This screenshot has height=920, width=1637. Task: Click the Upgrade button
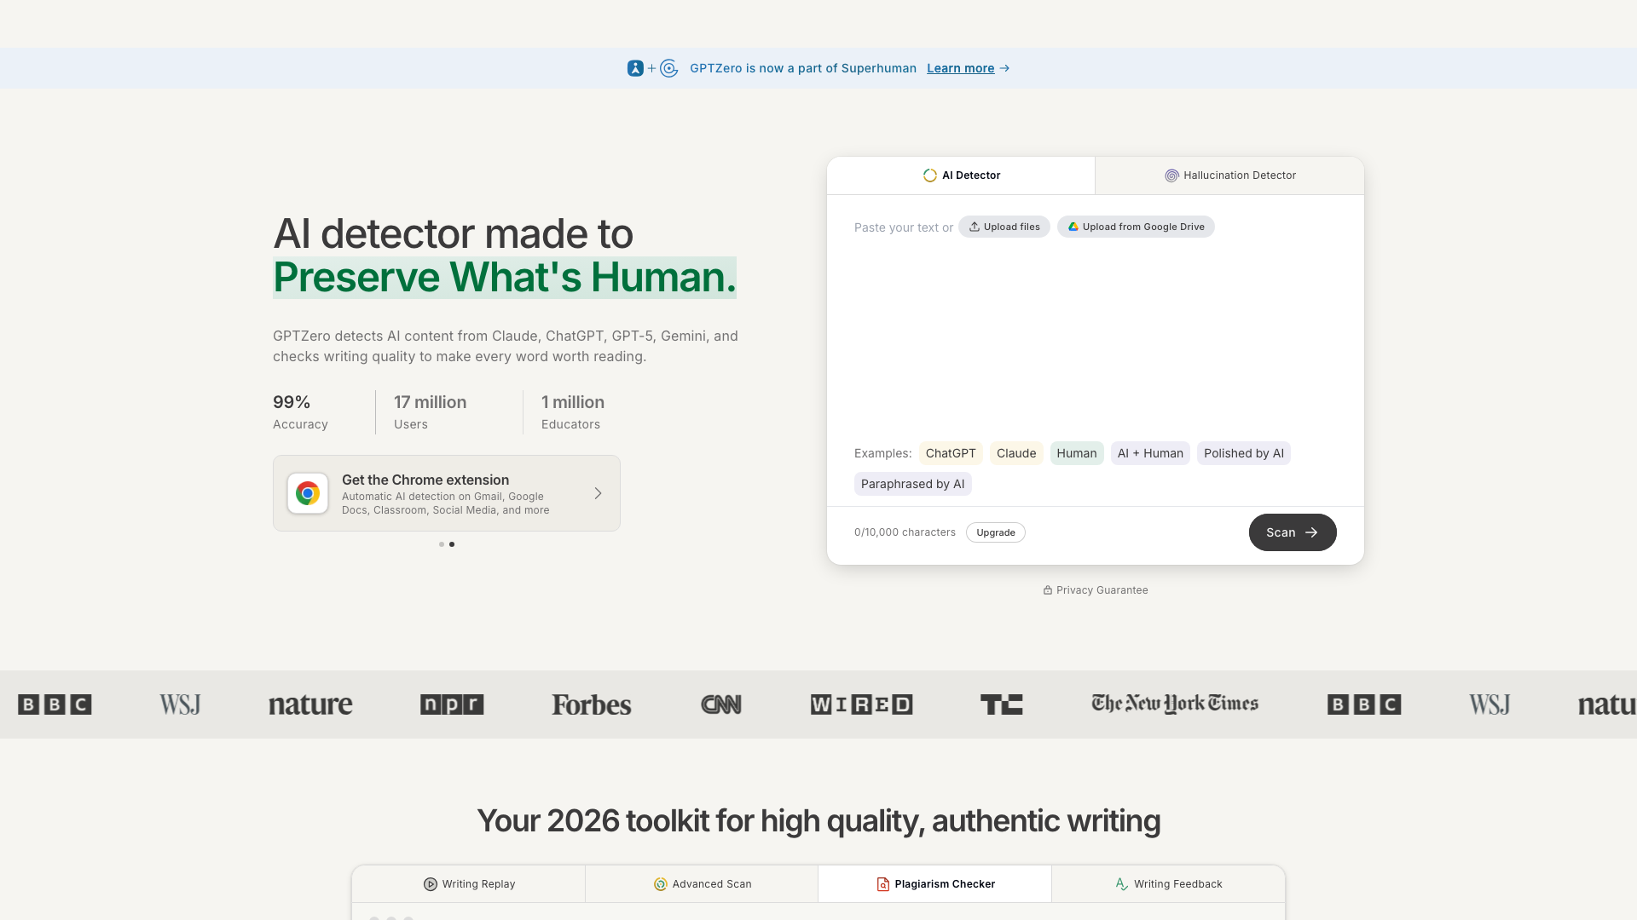coord(996,532)
